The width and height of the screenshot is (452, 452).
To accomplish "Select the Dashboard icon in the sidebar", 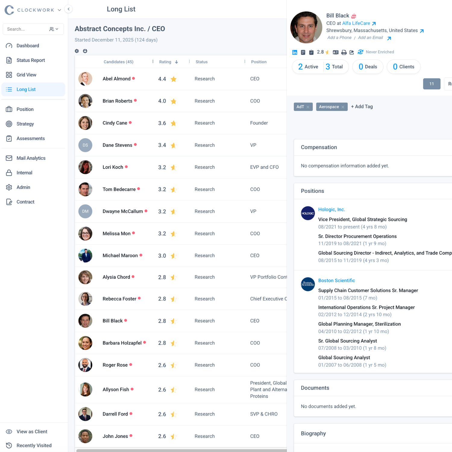I will (x=9, y=46).
